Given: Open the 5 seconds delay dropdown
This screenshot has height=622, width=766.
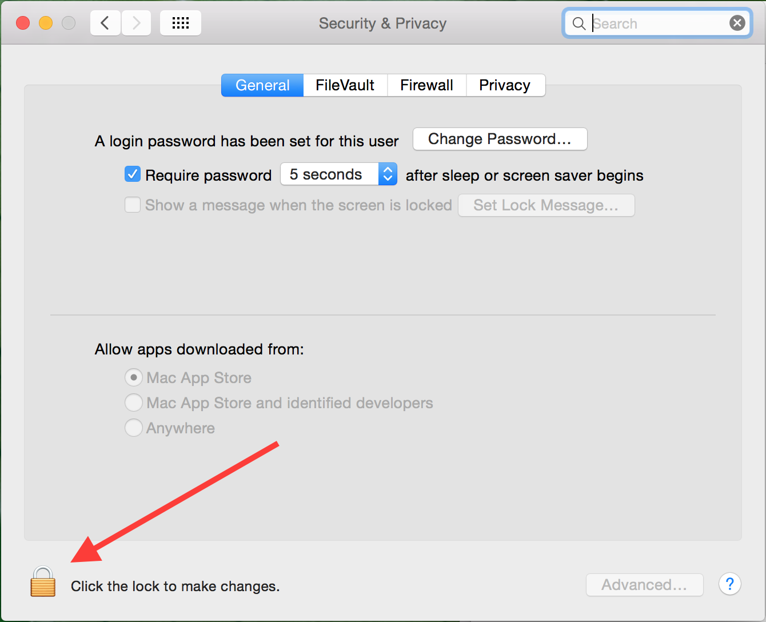Looking at the screenshot, I should (338, 174).
